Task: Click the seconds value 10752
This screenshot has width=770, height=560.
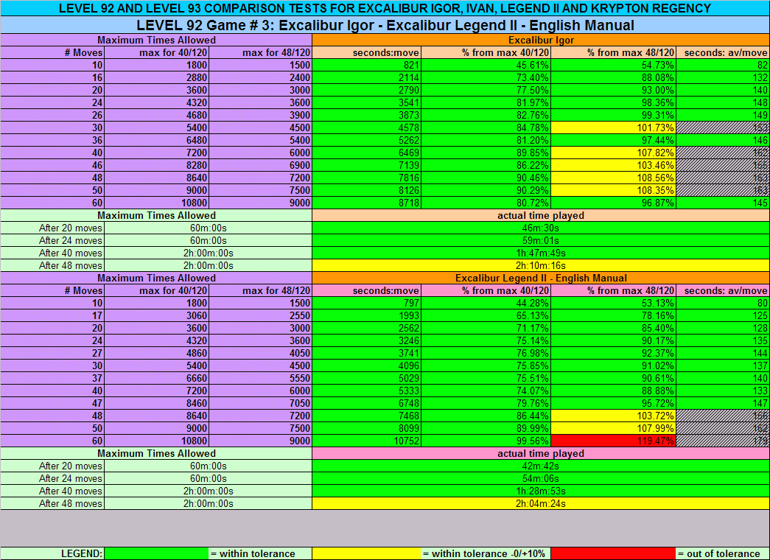Action: pyautogui.click(x=366, y=441)
